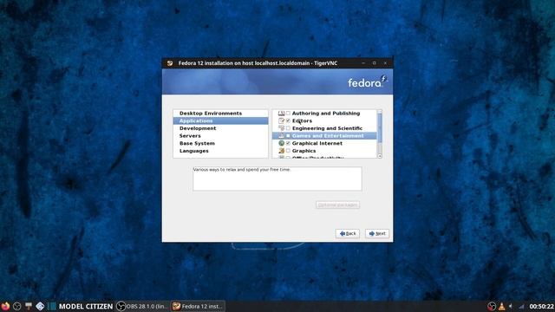
Task: Click the Authoring and Publishing group icon
Action: 281,114
